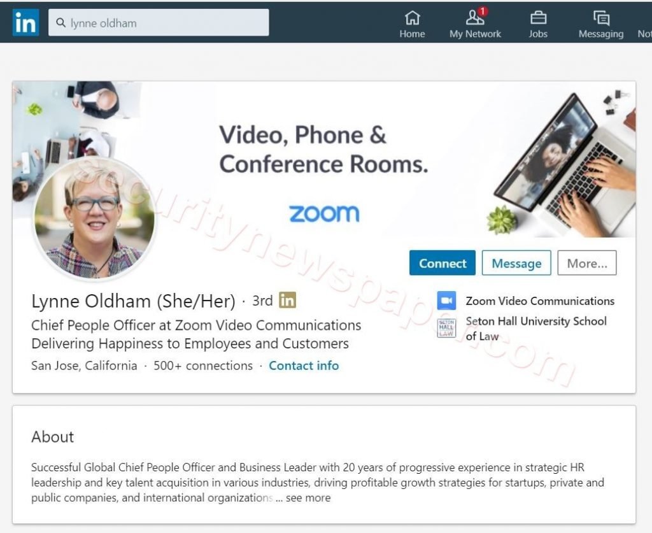
Task: Click the LinkedIn logo icon
Action: coord(25,22)
